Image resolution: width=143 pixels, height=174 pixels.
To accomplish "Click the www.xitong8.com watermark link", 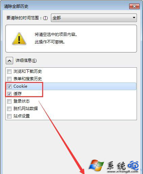I will (123, 172).
